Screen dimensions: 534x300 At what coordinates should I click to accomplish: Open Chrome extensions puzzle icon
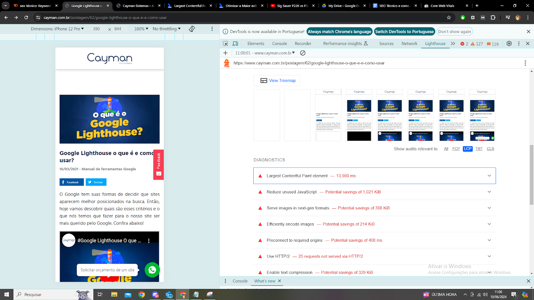pos(493,18)
